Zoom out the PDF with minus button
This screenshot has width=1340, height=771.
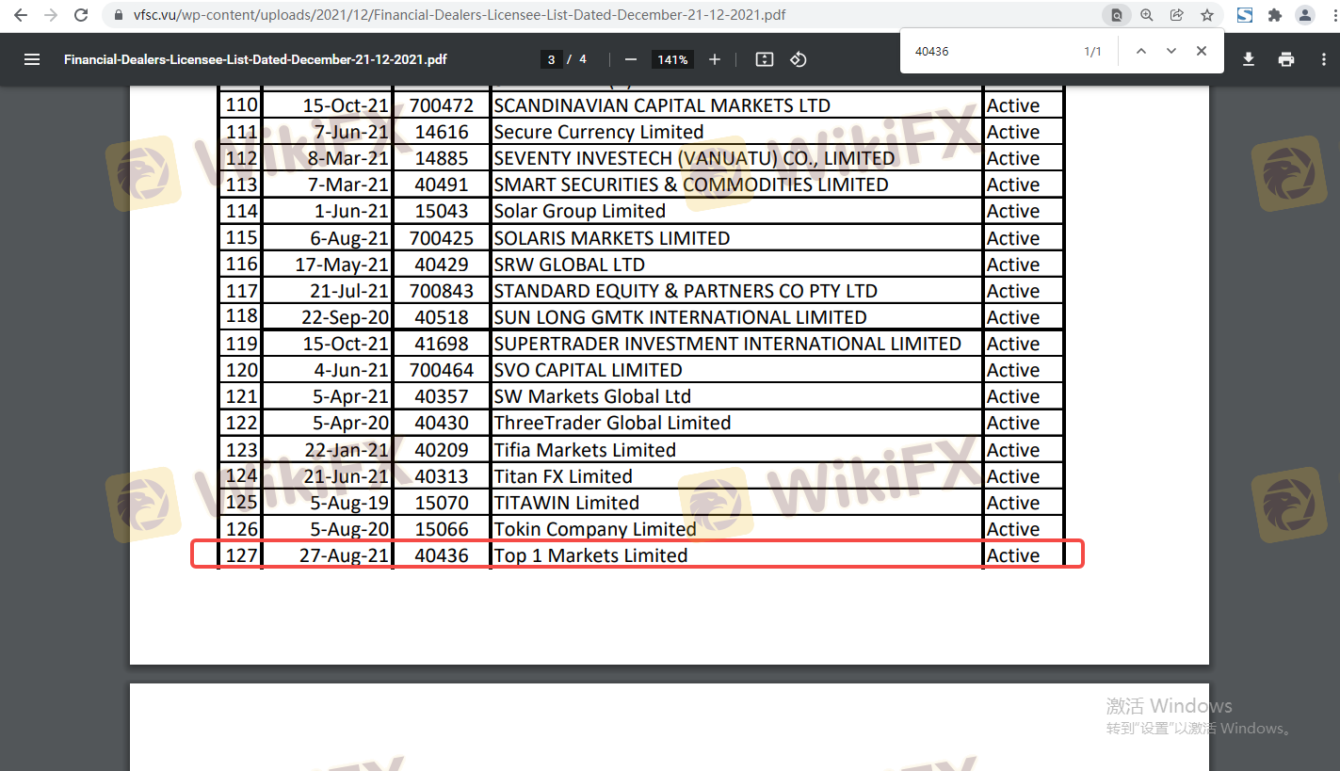(631, 59)
